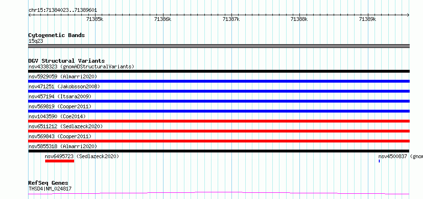Select the blue nsv471251 variant bar
The image size is (423, 199).
tap(219, 91)
